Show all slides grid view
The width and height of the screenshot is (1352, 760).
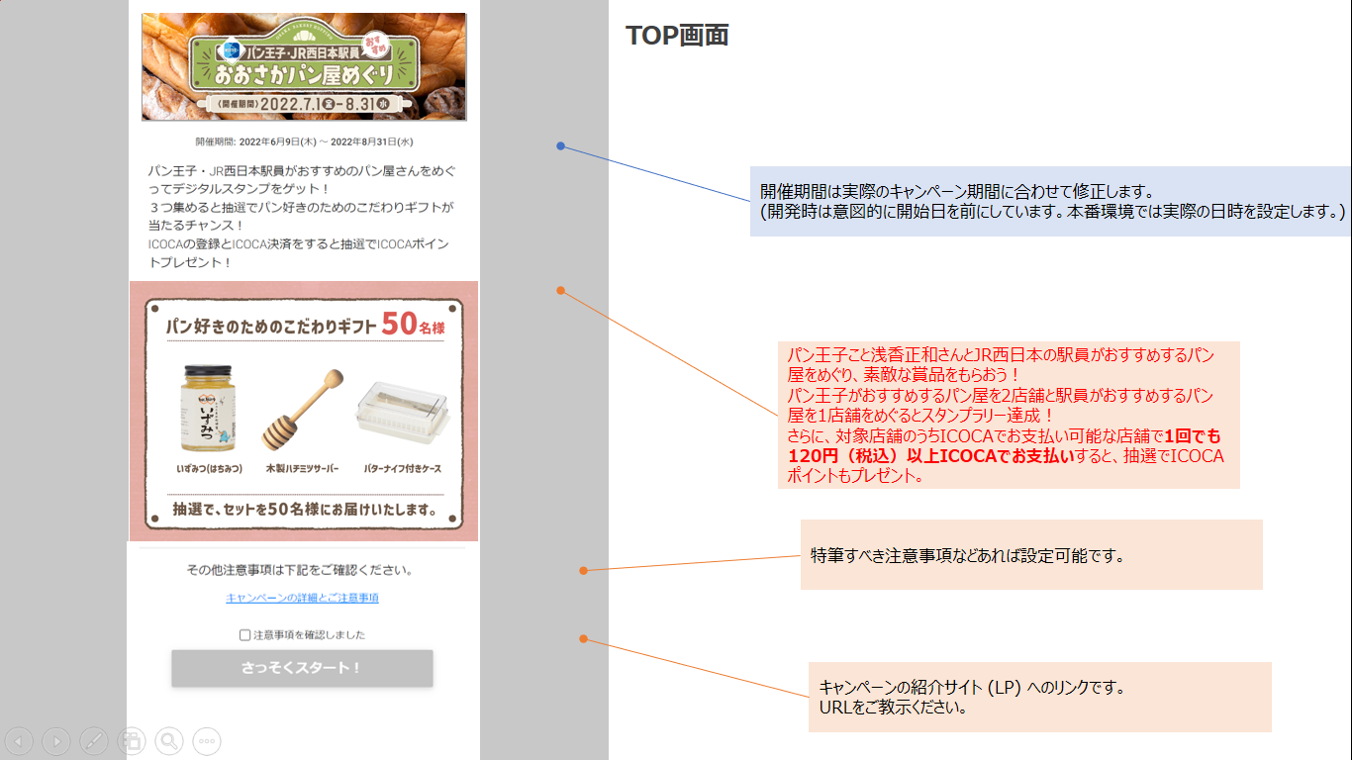coord(132,741)
